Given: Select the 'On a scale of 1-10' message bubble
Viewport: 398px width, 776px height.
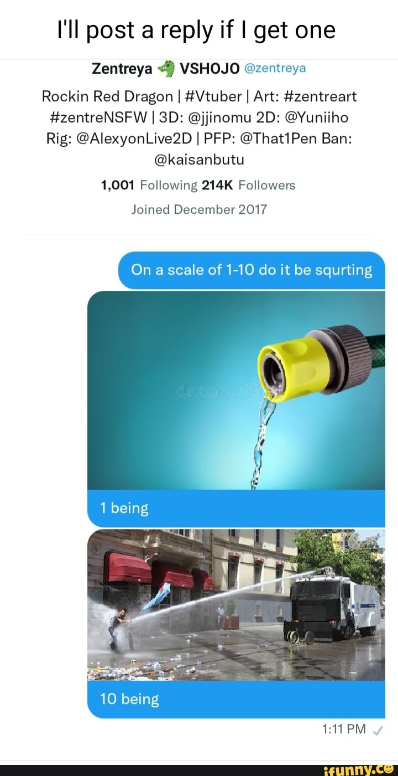Looking at the screenshot, I should 252,270.
